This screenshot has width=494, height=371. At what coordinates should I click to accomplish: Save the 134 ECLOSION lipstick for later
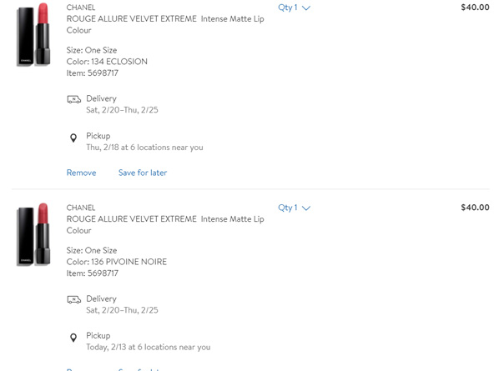point(143,173)
